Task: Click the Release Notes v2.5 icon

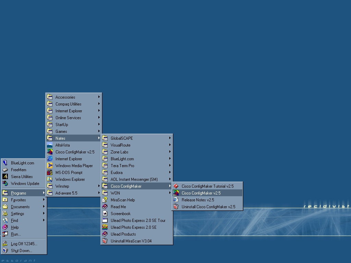Action: tap(176, 200)
